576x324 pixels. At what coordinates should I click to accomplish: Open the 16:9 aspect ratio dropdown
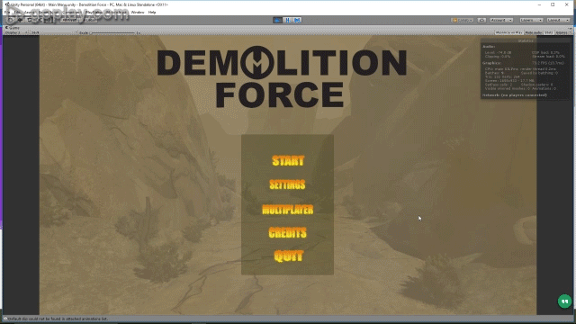(54, 32)
